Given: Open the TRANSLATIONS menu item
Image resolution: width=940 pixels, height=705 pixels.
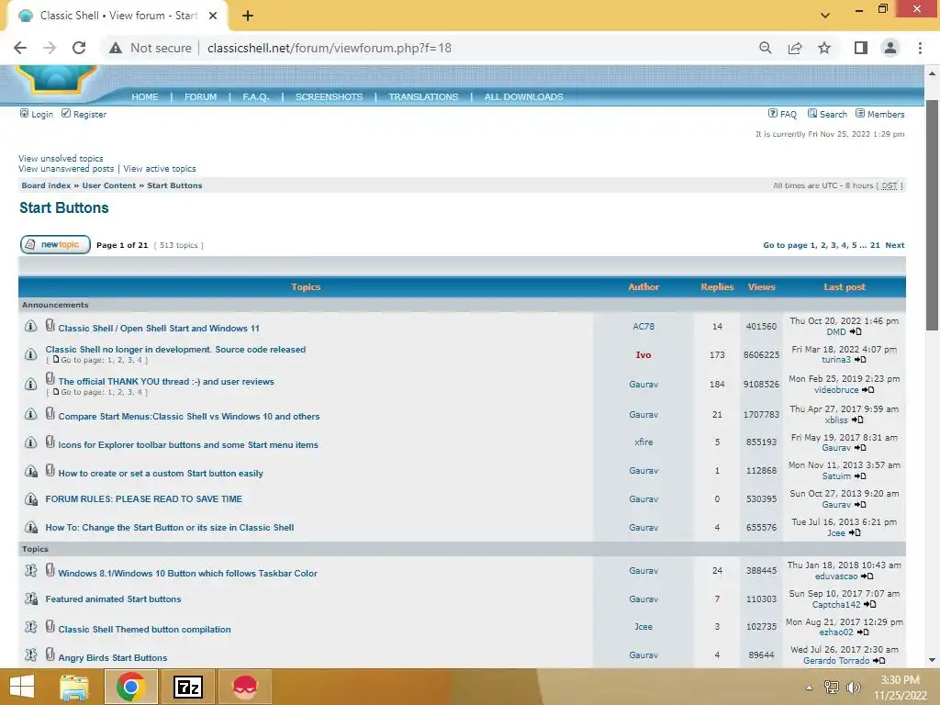Looking at the screenshot, I should click(x=423, y=96).
